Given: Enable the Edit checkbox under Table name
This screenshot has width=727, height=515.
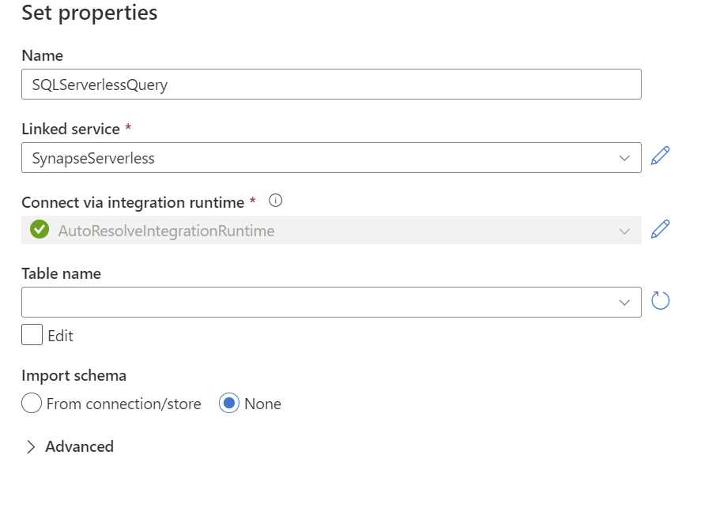Looking at the screenshot, I should pos(32,335).
